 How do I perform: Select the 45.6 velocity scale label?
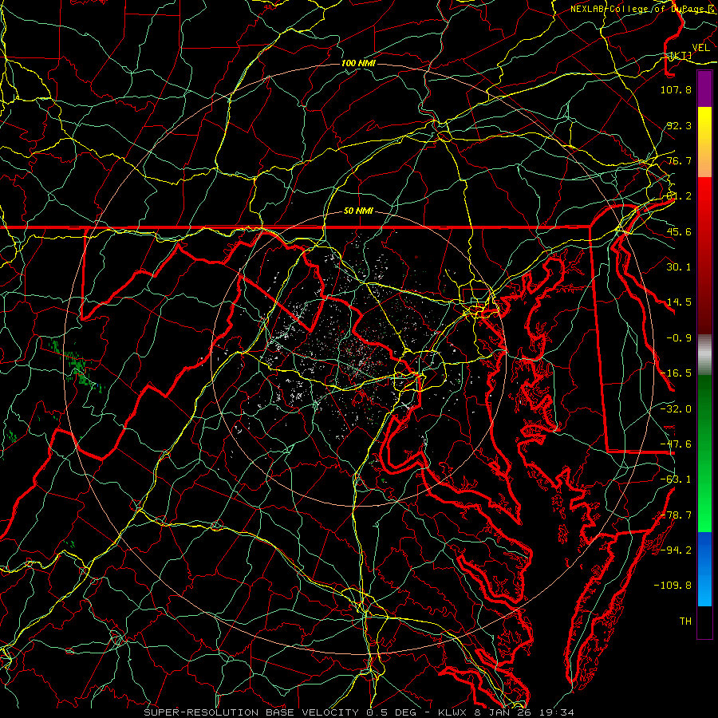(x=679, y=231)
